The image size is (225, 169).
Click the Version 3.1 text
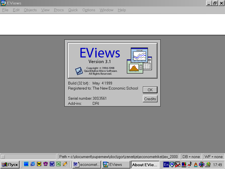100,62
